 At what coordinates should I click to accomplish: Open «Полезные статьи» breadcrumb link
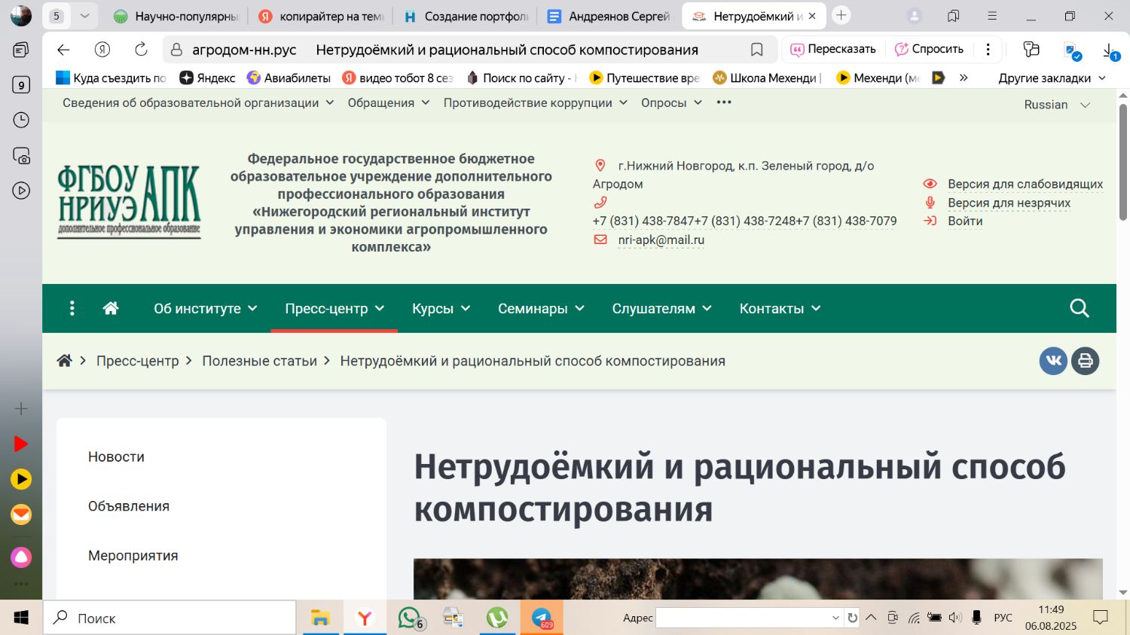[x=259, y=361]
